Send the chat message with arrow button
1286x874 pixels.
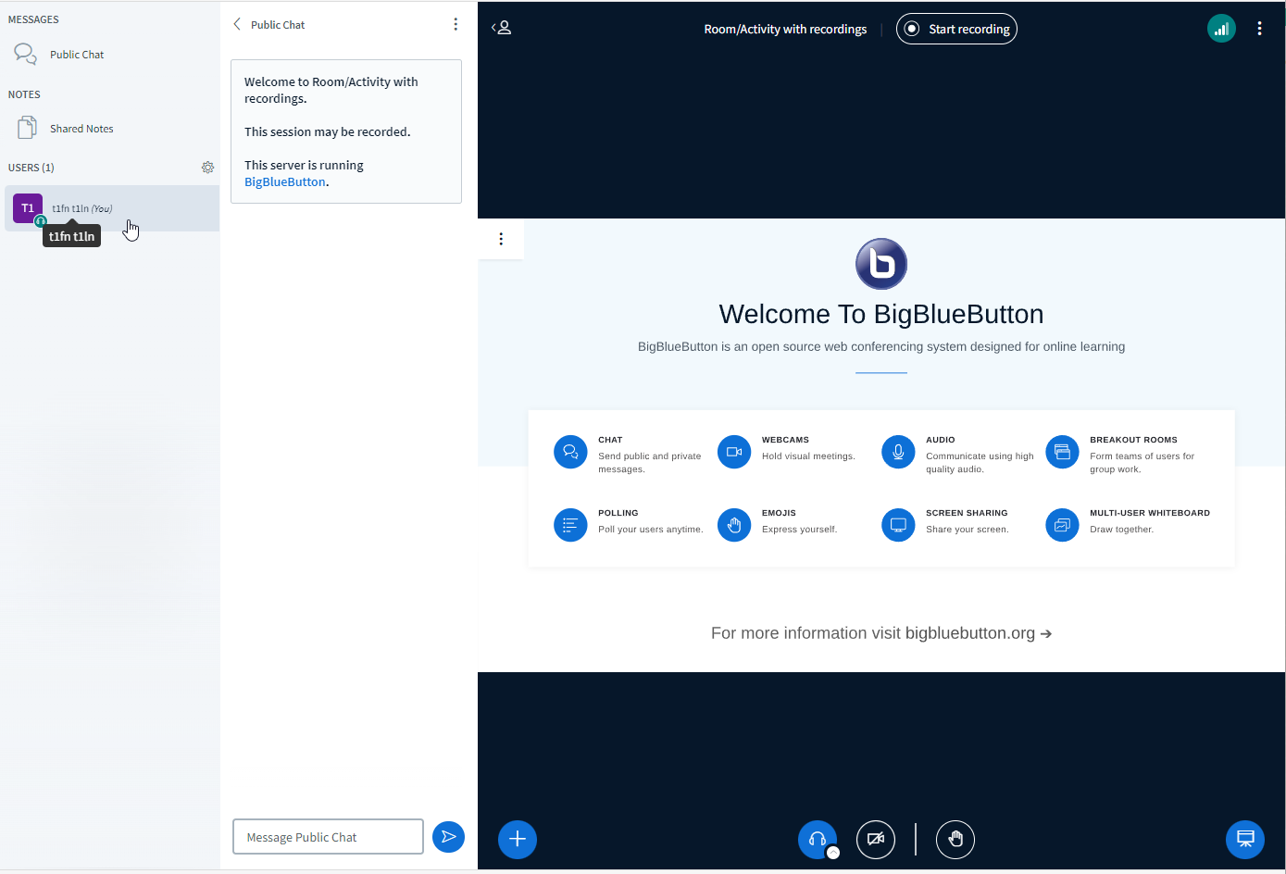click(x=448, y=837)
